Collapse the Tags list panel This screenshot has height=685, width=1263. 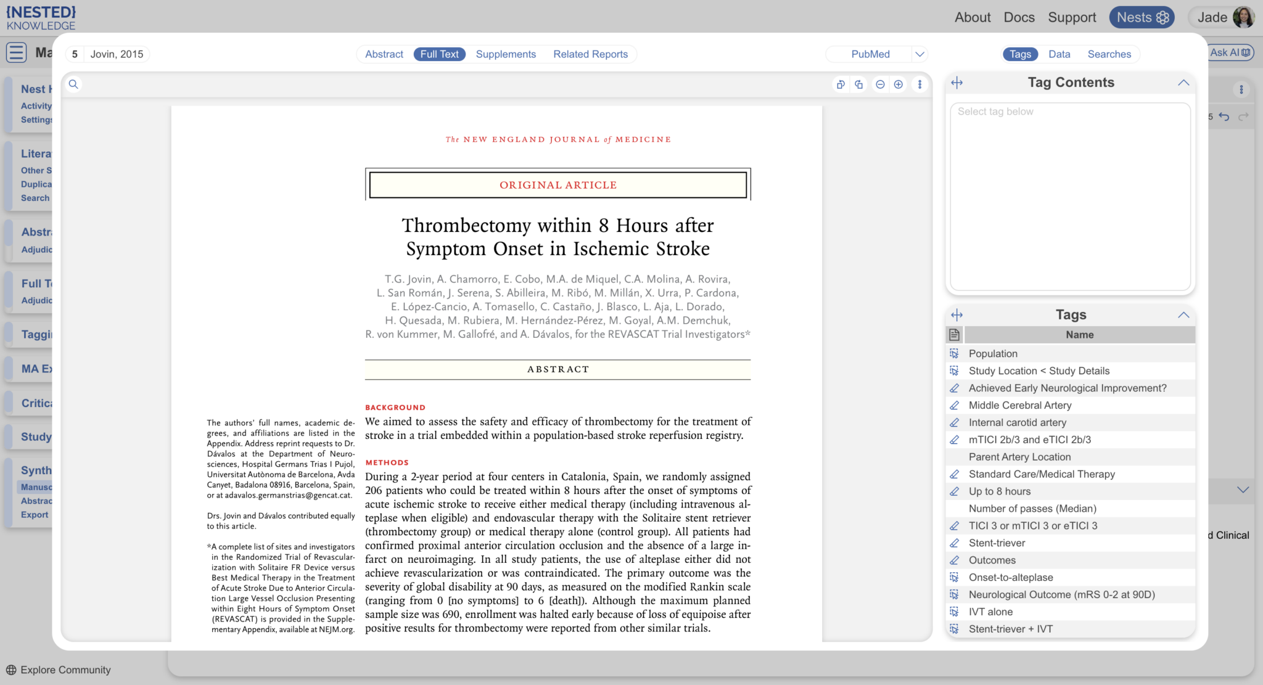[1183, 315]
